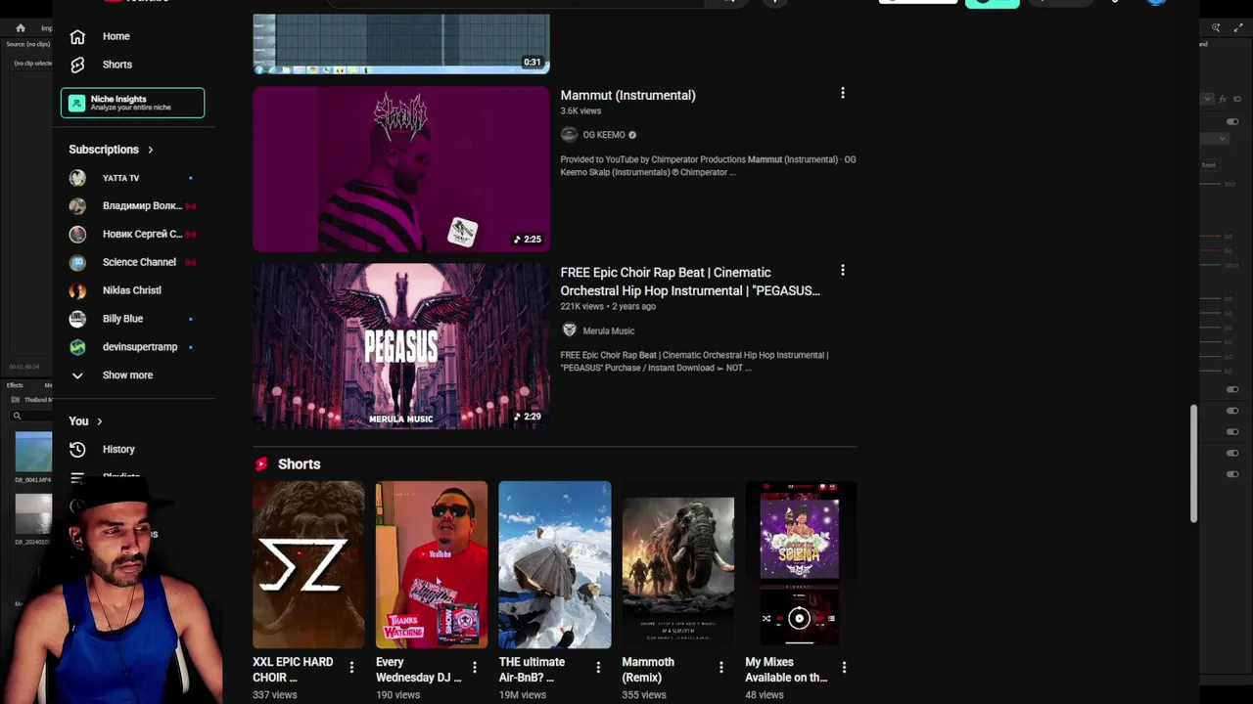
Task: Open the Merula Music channel name link
Action: pyautogui.click(x=609, y=330)
